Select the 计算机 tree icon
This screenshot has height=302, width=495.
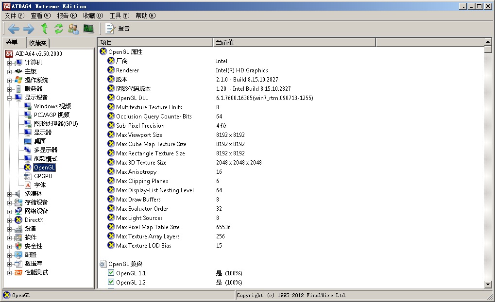coord(18,63)
